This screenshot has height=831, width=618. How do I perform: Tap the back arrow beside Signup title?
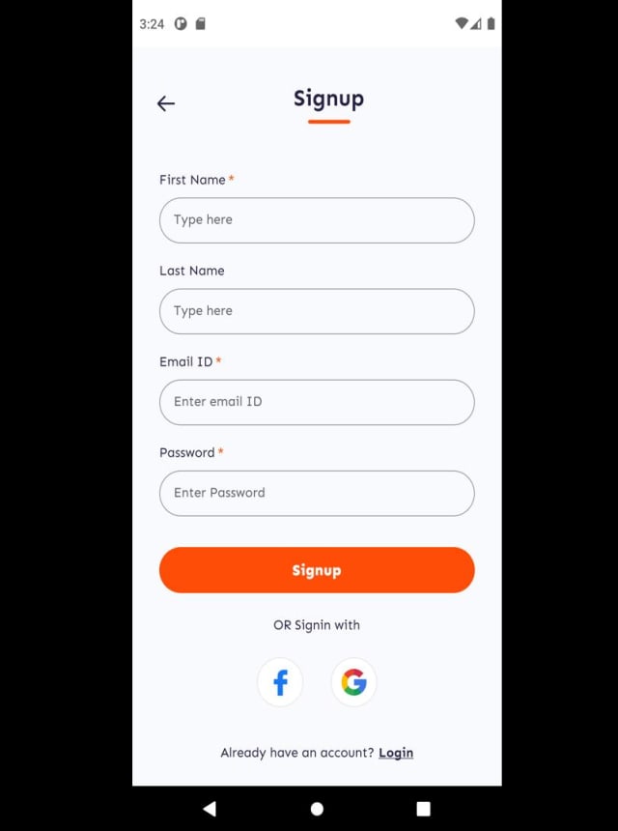click(166, 103)
